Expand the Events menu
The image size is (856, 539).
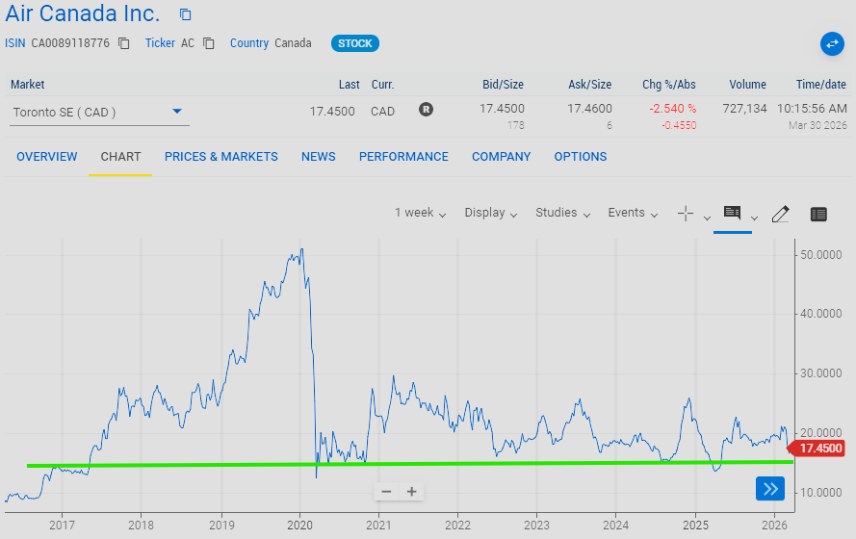click(x=633, y=213)
